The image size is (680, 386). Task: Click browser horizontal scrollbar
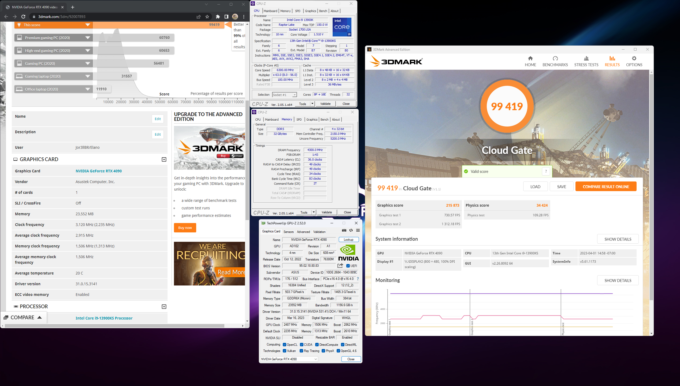[114, 326]
